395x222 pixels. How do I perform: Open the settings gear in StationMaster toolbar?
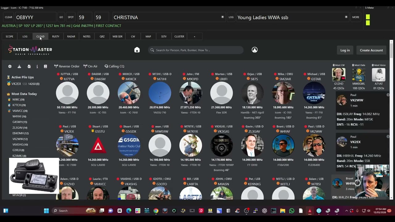10,66
